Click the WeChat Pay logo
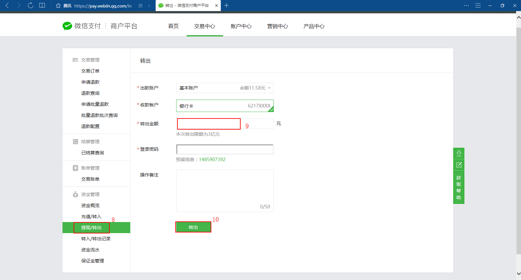 [82, 26]
